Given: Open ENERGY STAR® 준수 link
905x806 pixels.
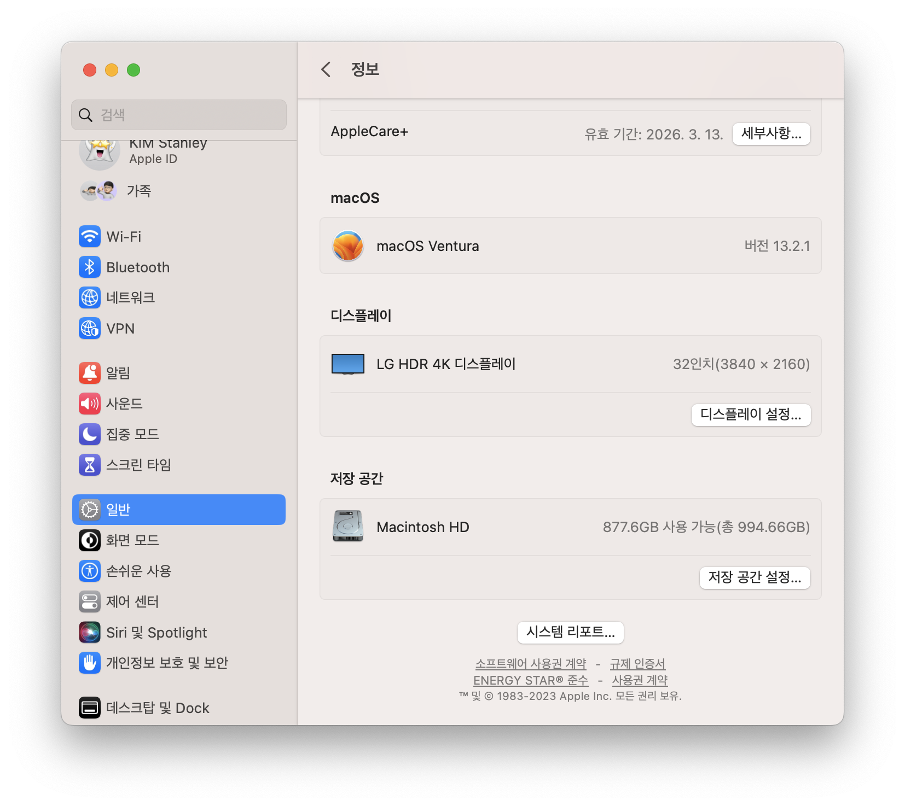Looking at the screenshot, I should click(x=531, y=680).
